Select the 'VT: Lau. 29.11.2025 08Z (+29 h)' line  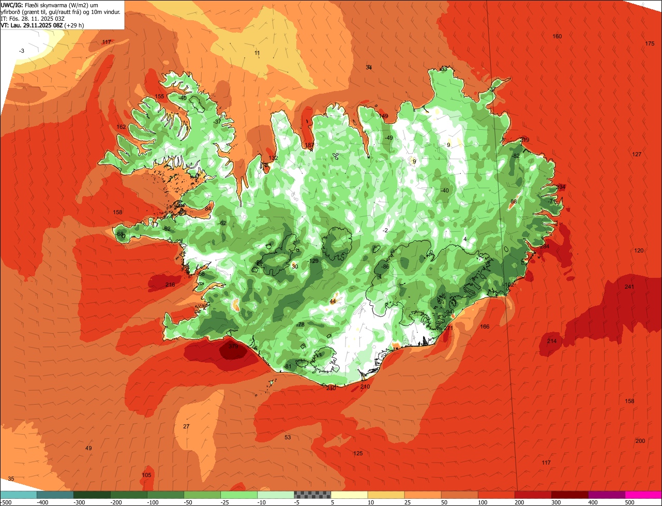click(x=42, y=25)
